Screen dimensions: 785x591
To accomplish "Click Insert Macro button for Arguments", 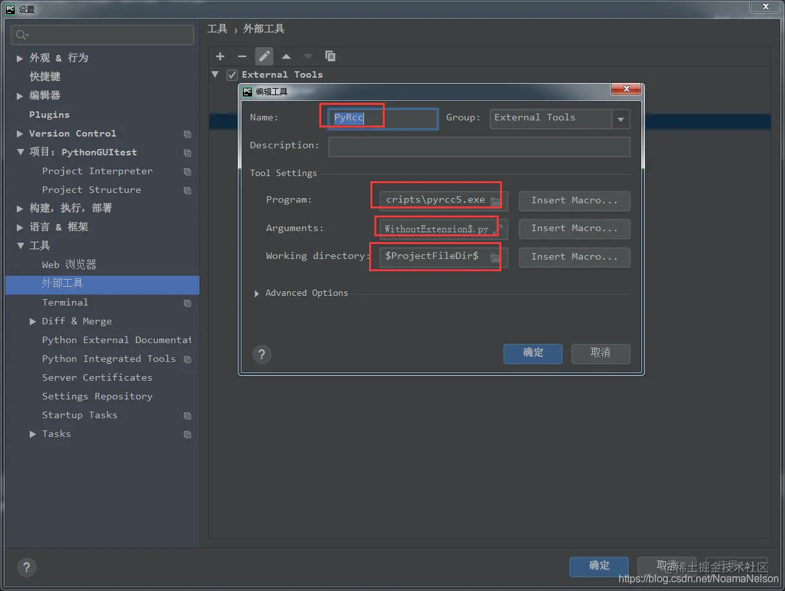I will [575, 229].
